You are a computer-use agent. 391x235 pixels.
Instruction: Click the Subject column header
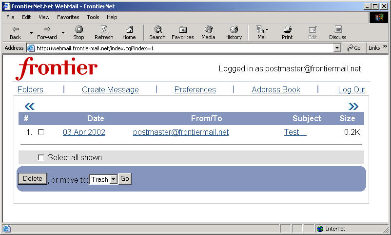(x=307, y=119)
